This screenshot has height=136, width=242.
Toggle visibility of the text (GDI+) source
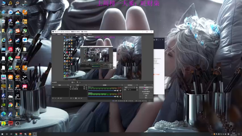click(x=84, y=87)
